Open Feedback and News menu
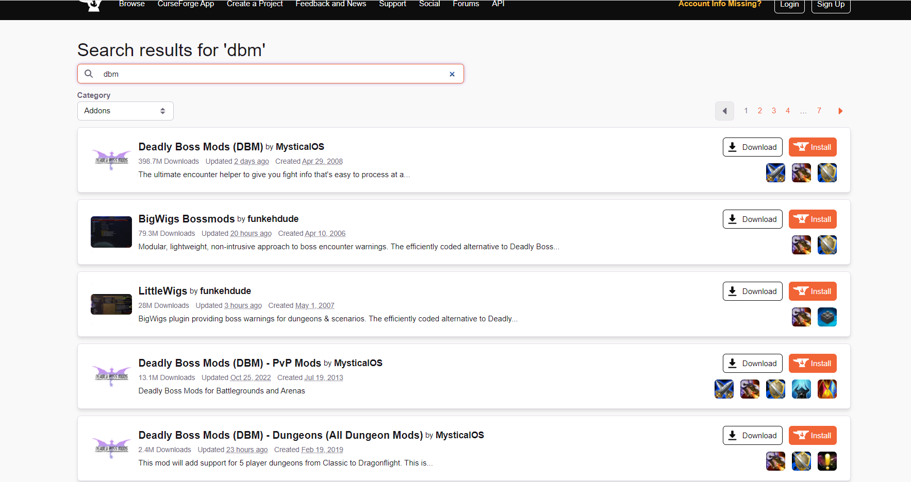Image resolution: width=911 pixels, height=482 pixels. pos(331,4)
